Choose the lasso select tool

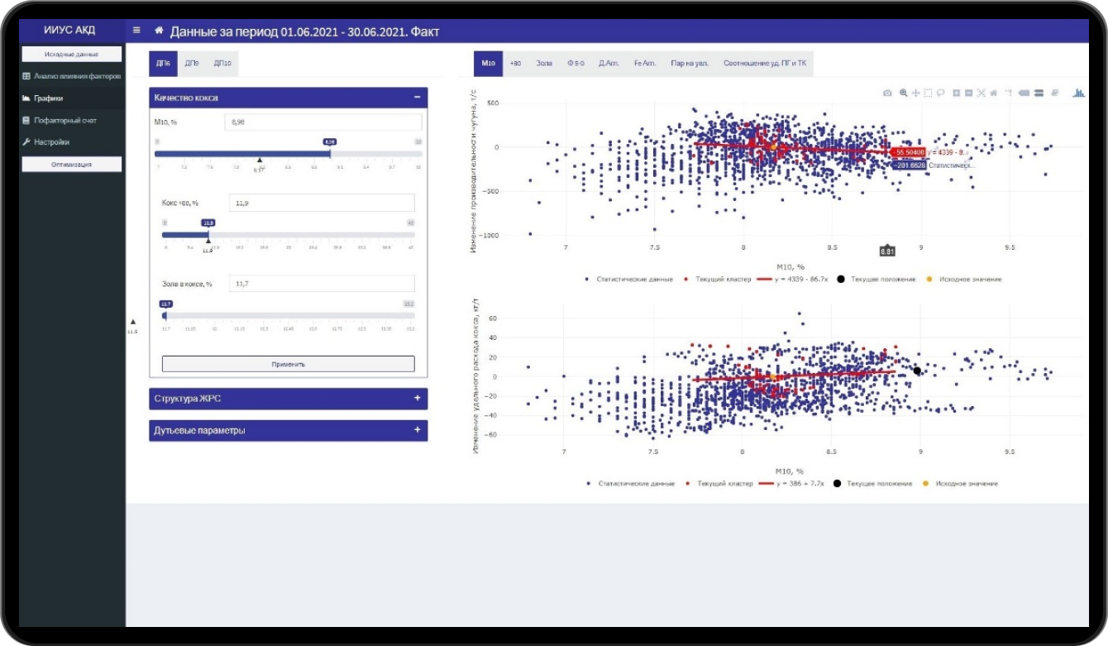tap(941, 93)
